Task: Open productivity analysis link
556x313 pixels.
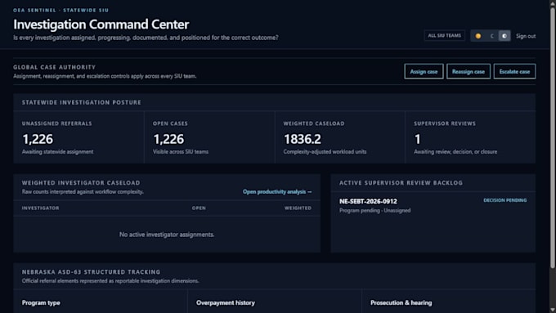Action: tap(277, 192)
